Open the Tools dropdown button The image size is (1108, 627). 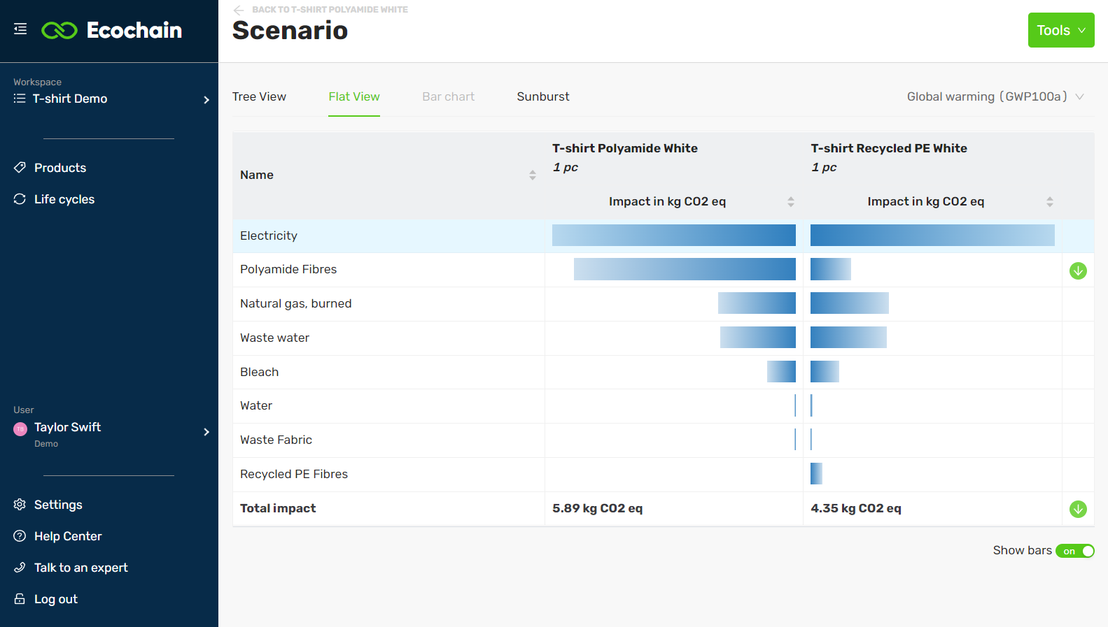1060,30
